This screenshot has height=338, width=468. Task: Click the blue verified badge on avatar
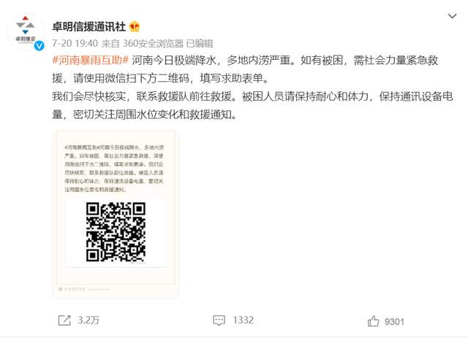pos(39,45)
